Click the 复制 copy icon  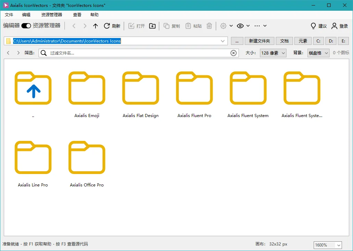click(167, 26)
